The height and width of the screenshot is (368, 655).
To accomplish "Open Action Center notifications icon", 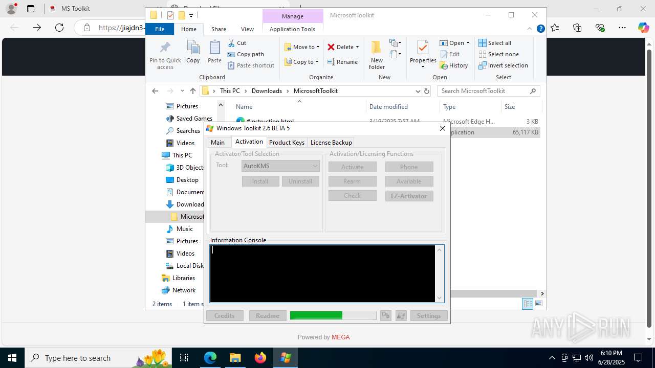I will click(x=638, y=358).
